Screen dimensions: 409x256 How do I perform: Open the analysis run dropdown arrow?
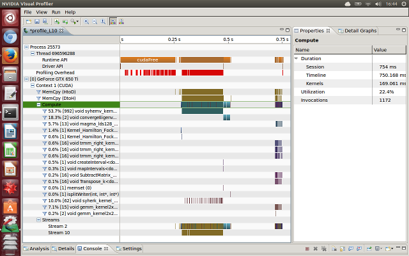[77, 22]
